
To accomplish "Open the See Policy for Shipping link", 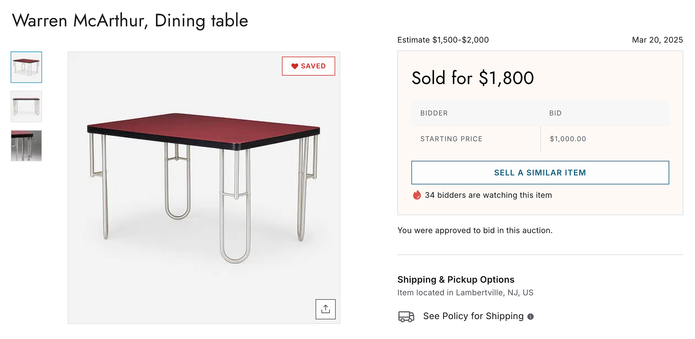I will click(x=473, y=316).
